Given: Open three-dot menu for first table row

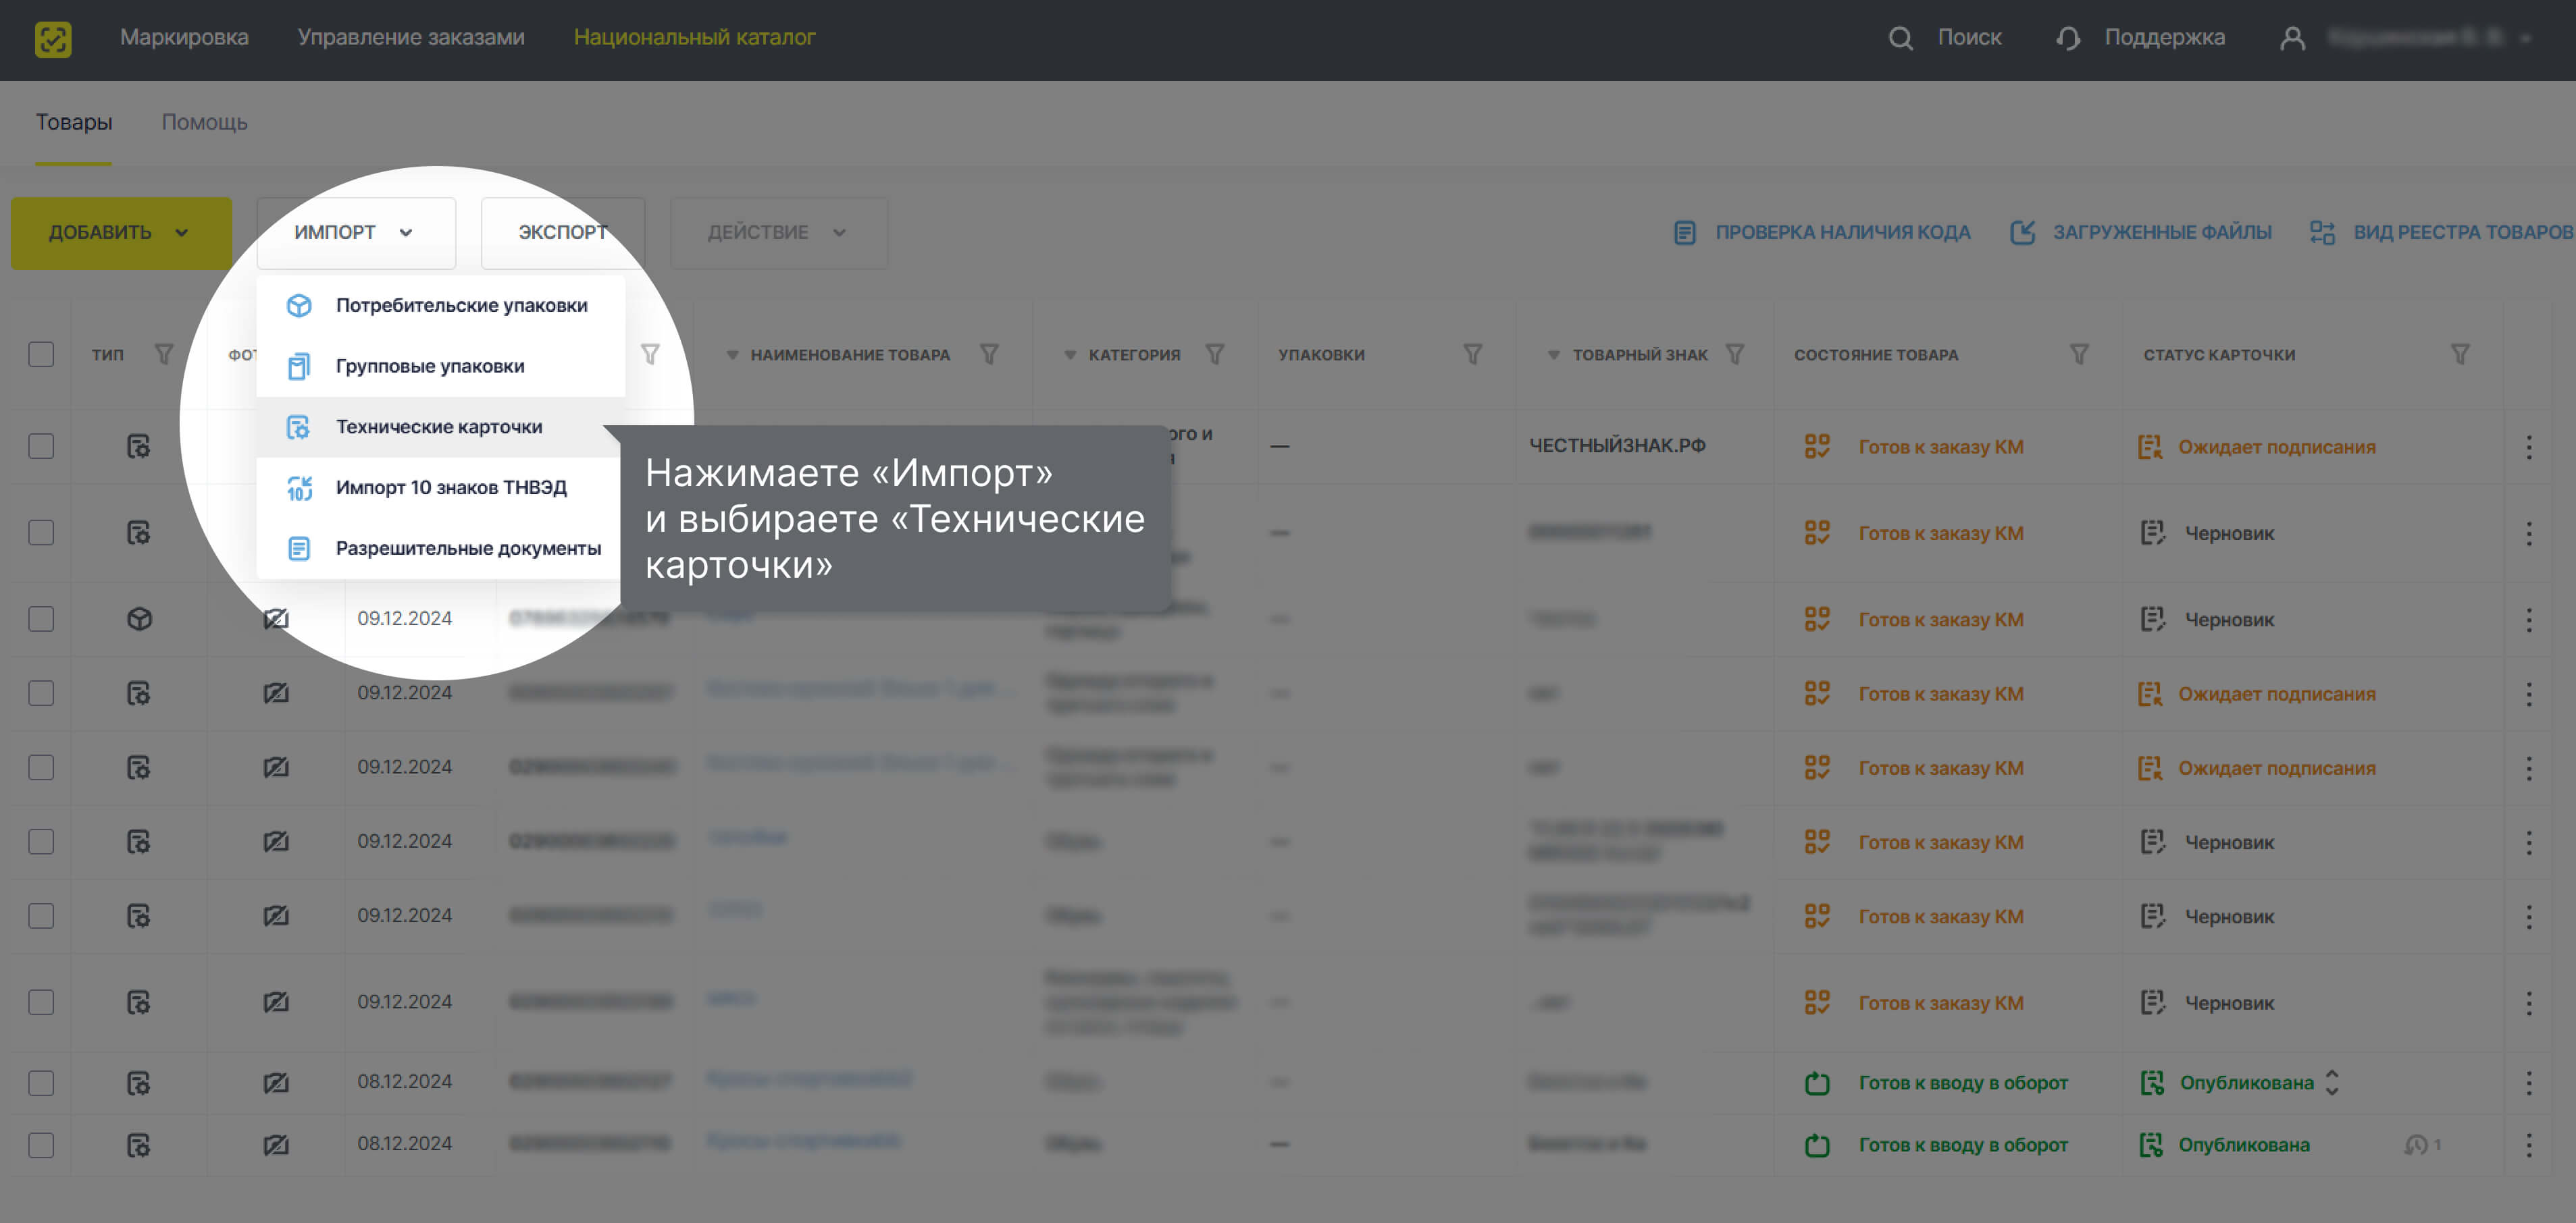Looking at the screenshot, I should (2529, 447).
